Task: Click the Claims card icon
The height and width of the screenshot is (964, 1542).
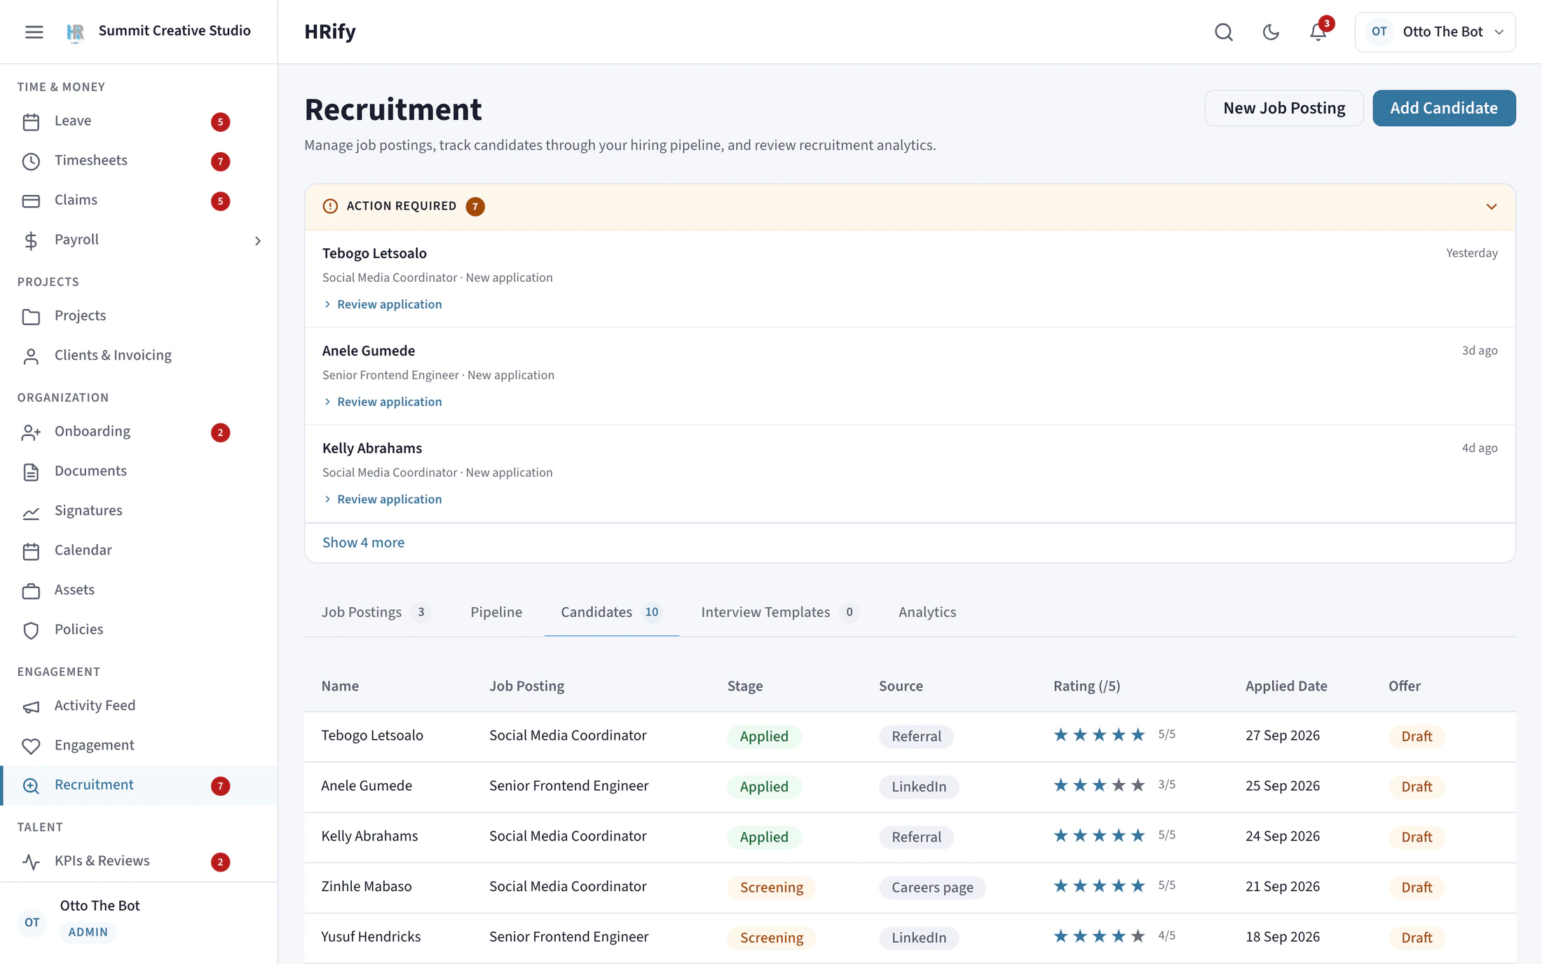Action: [31, 201]
